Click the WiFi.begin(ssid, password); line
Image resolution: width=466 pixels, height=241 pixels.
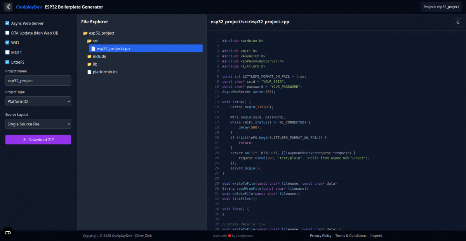pyautogui.click(x=258, y=117)
